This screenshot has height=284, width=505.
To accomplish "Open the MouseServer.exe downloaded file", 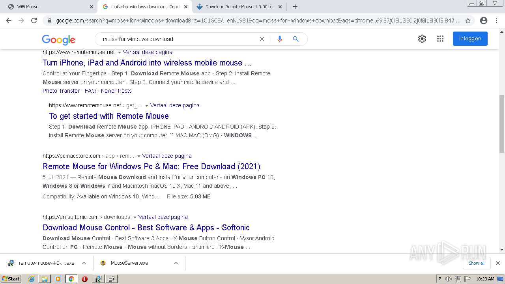I will point(129,263).
